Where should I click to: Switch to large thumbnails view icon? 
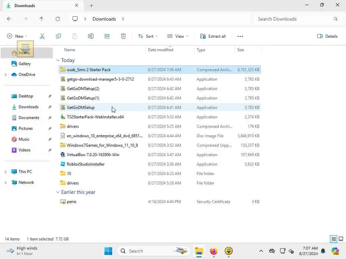coord(341,239)
